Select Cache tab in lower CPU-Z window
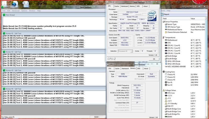209x119 pixels. [117, 69]
